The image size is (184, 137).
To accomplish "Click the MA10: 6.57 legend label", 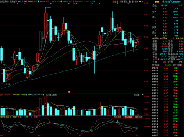I will [x=33, y=1].
